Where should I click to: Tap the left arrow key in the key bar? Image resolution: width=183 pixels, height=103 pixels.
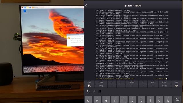132,86
